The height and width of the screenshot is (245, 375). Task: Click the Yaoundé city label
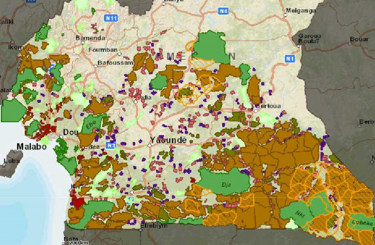click(167, 141)
